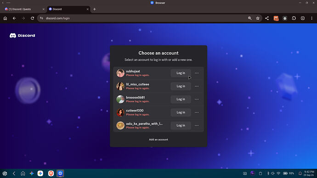Viewport: 317px width, 178px height.
Task: Open the clipboard icon in system tray
Action: tap(260, 173)
